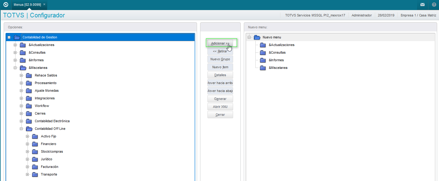Screen dimensions: 439x181
Task: Click the TOTVS logo icon at top left
Action: [5, 5]
